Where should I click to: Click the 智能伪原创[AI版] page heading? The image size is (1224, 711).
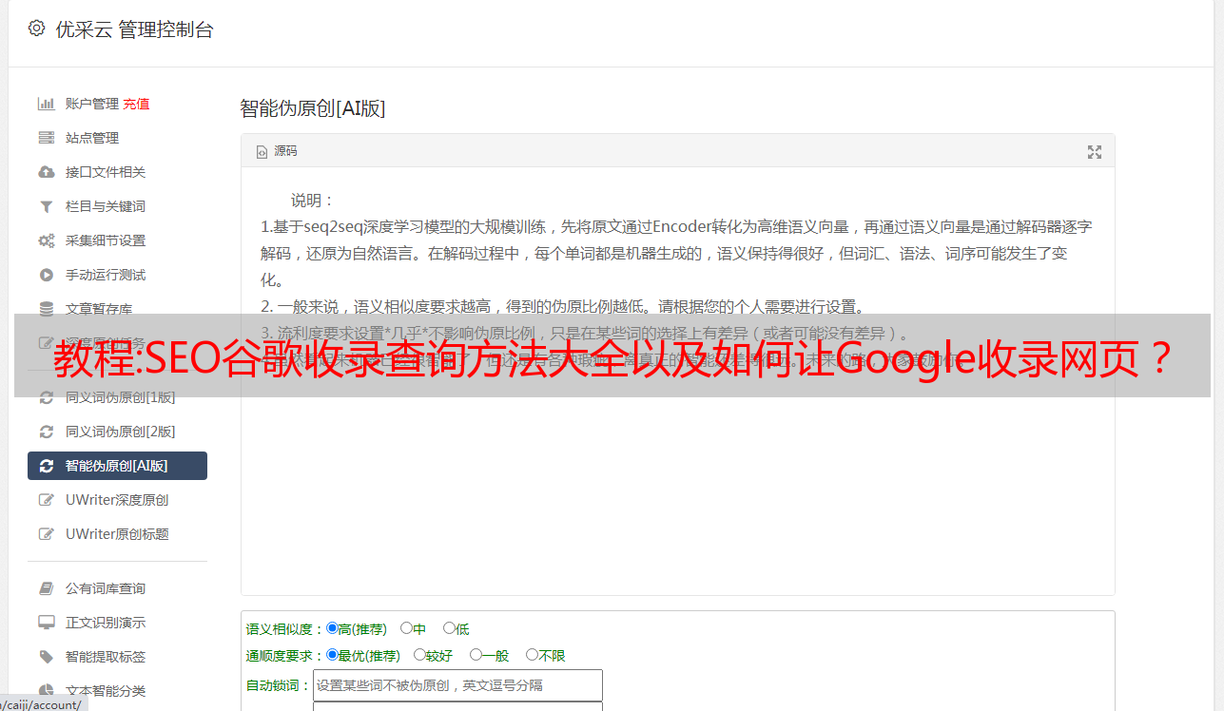(x=313, y=108)
